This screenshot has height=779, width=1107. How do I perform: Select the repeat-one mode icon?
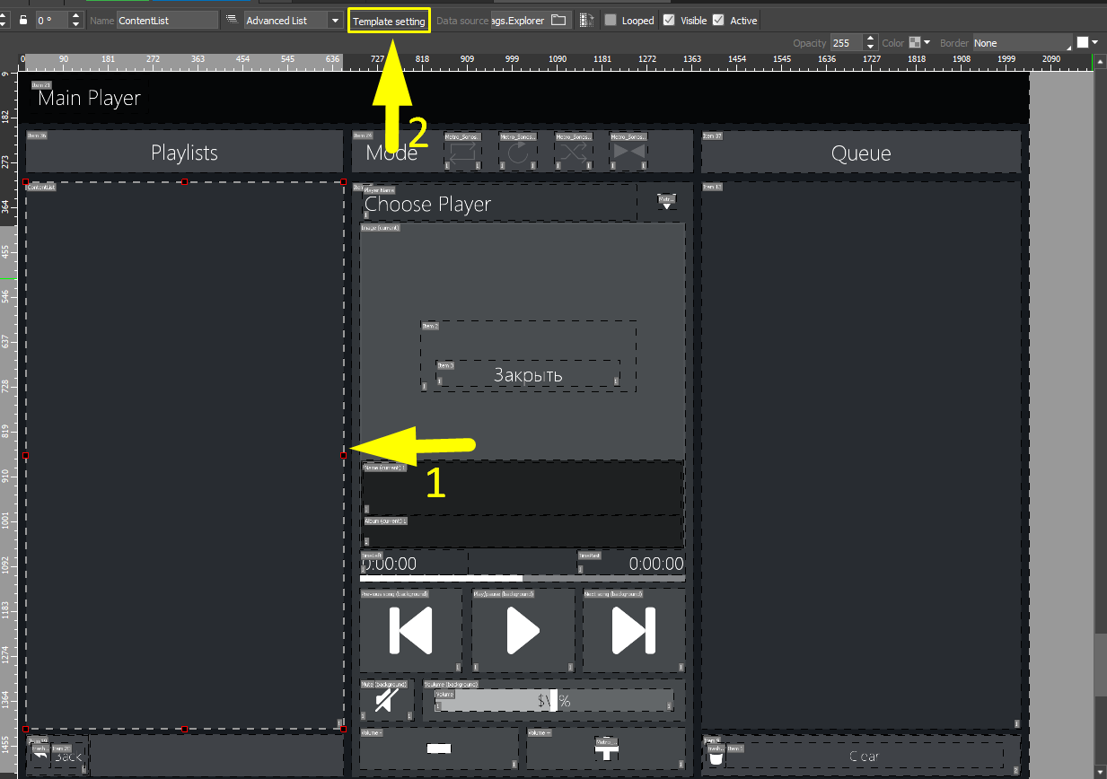coord(518,154)
